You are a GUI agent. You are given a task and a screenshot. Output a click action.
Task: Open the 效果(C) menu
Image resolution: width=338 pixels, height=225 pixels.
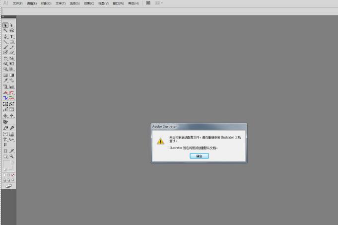coord(89,3)
